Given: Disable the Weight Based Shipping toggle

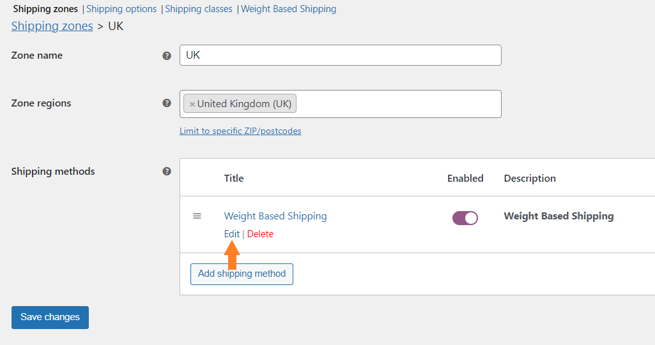Looking at the screenshot, I should coord(465,218).
